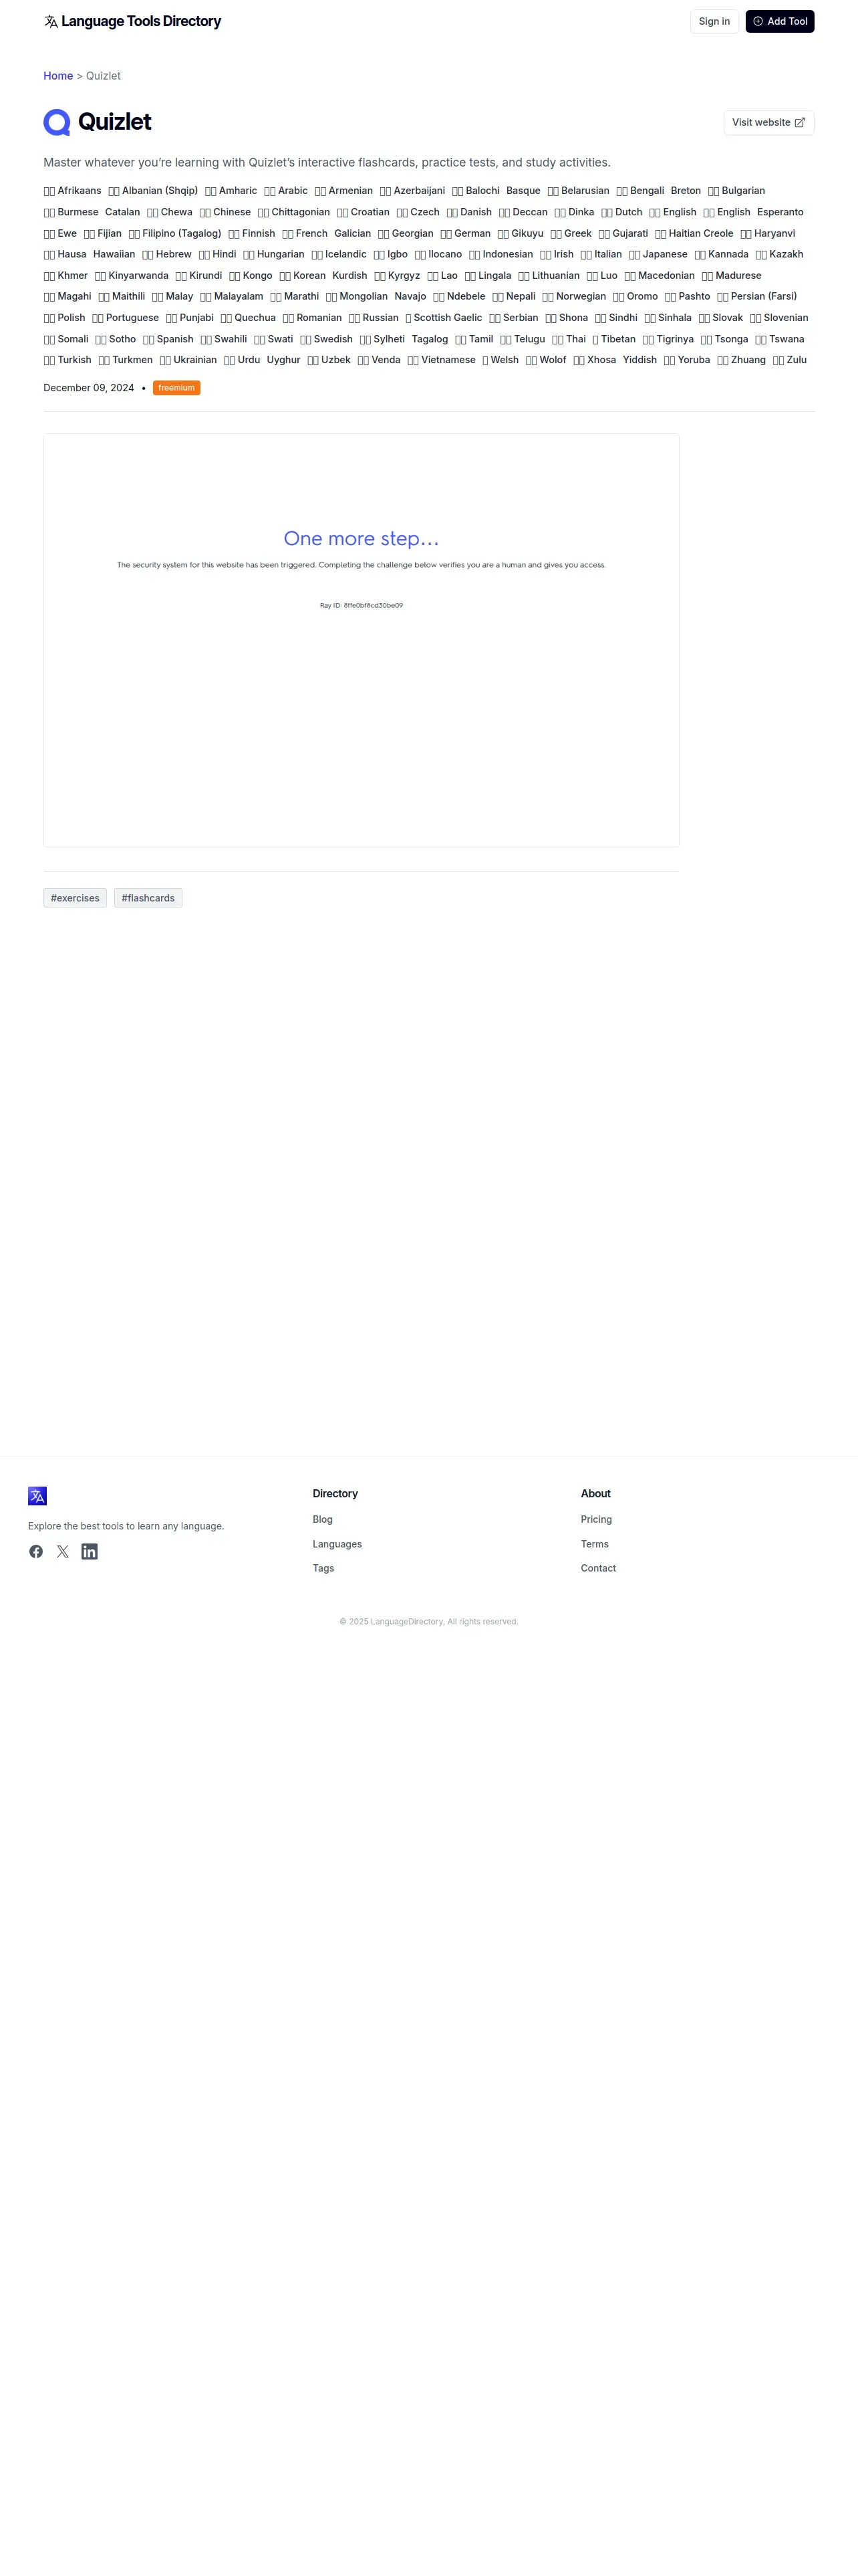Open the Blog footer link
Screen dimensions: 858x2576
323,1519
